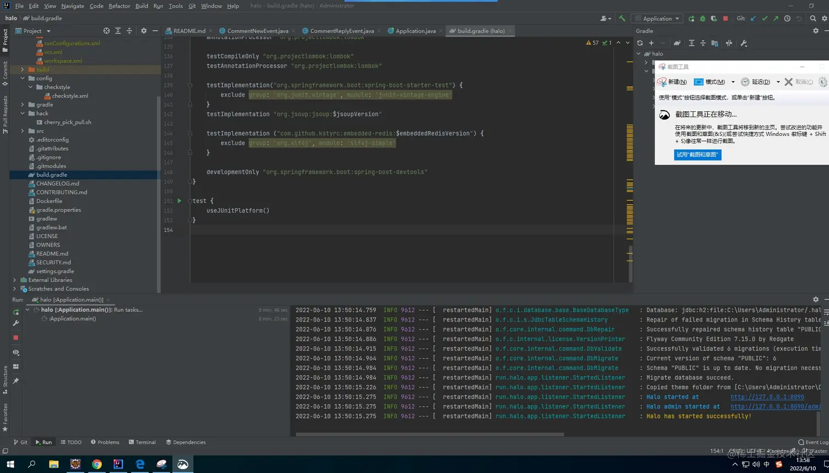Click the green Debug bug icon

[x=702, y=18]
